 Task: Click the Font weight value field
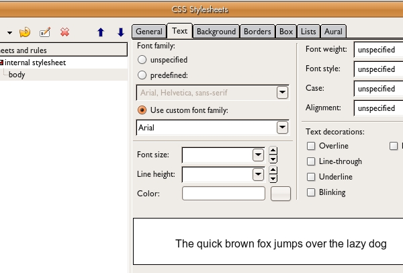click(x=378, y=50)
